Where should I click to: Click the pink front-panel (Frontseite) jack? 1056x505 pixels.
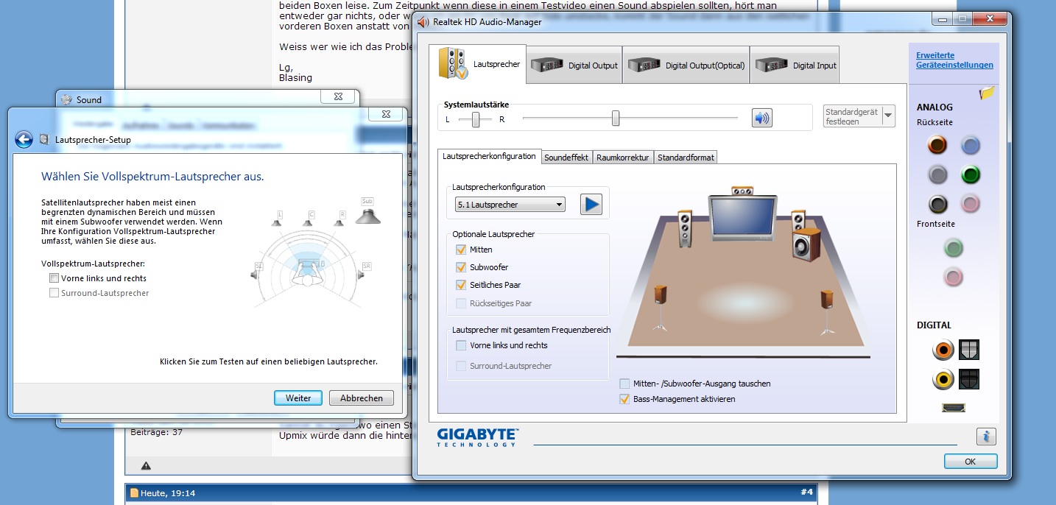coord(954,277)
